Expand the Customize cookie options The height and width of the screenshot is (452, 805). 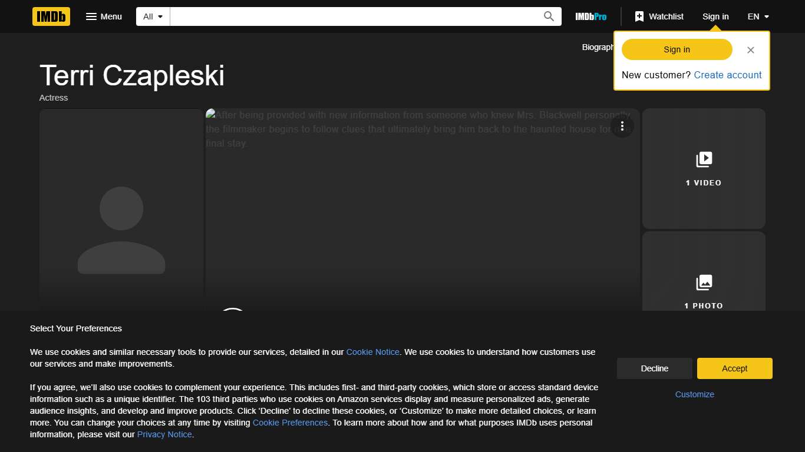[x=694, y=394]
